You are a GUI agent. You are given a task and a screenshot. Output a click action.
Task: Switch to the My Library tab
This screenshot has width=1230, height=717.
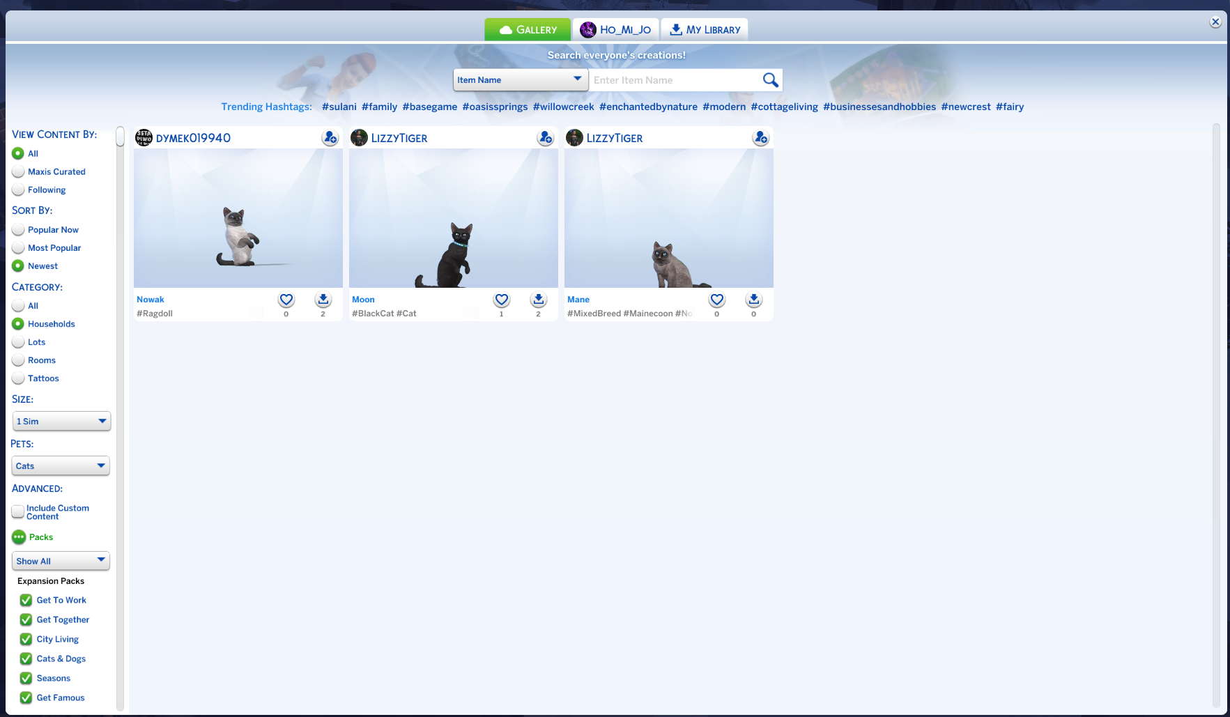point(705,30)
